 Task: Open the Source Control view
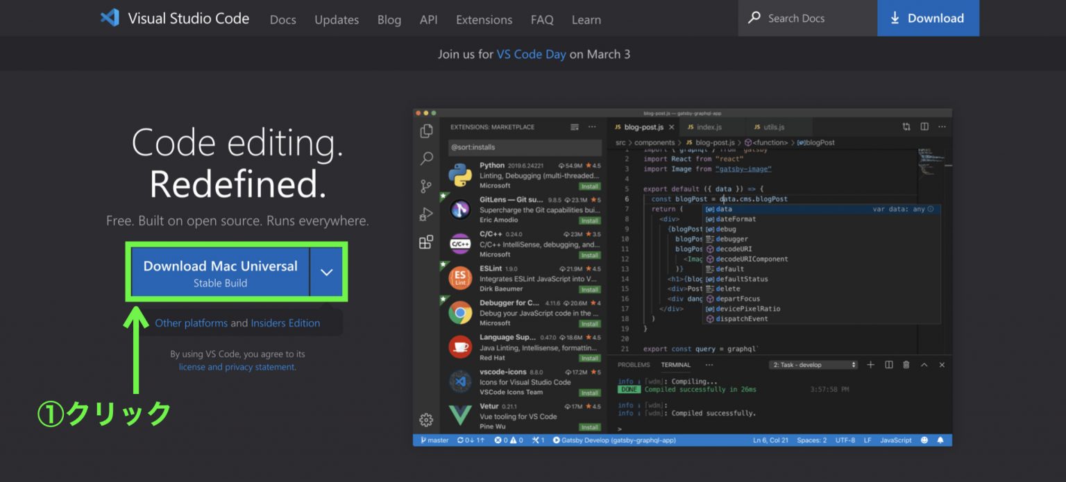pos(426,186)
